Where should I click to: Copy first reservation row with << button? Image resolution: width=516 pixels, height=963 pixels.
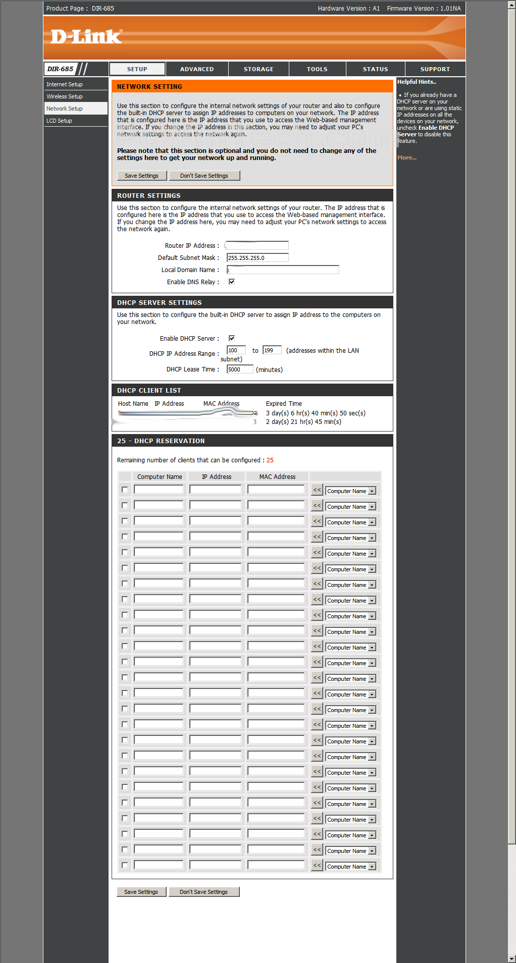click(x=317, y=490)
